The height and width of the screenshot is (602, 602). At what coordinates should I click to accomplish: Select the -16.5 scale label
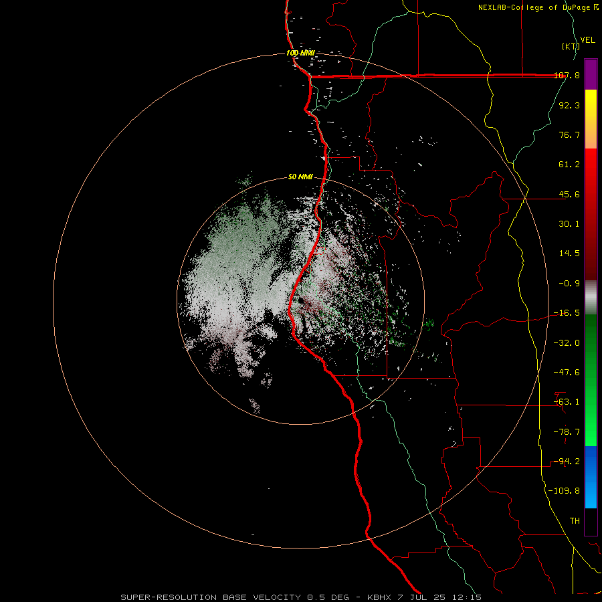(x=567, y=313)
